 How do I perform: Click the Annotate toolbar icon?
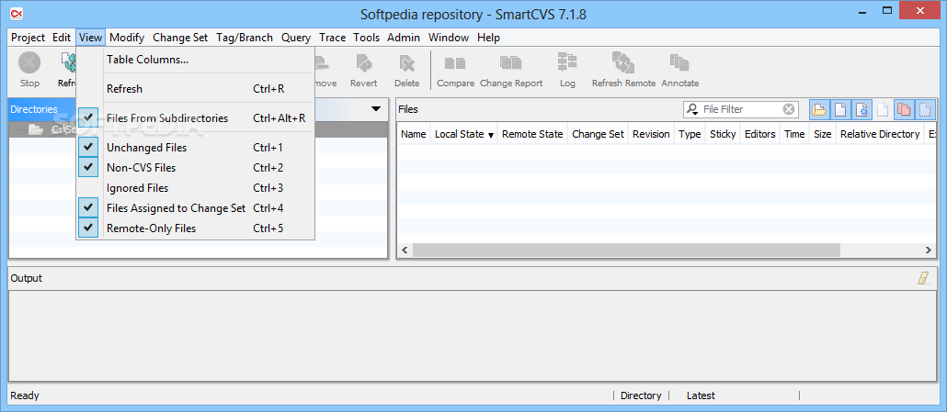click(680, 62)
